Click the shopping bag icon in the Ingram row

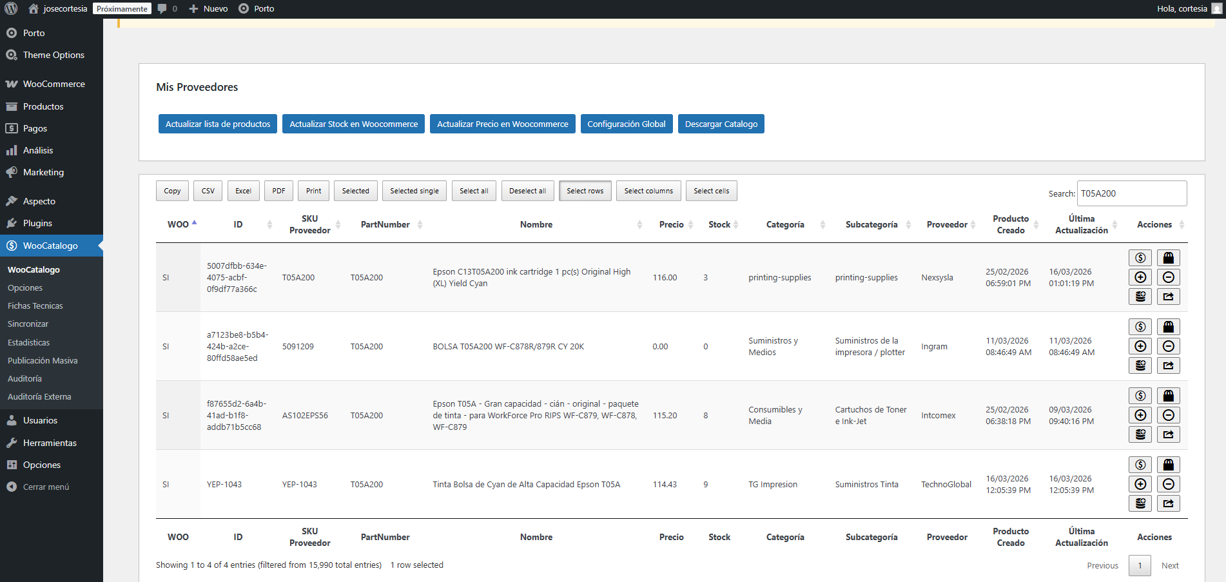[1168, 327]
